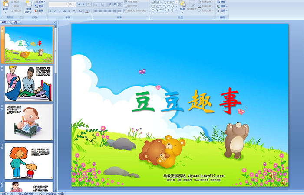Toggle italic text formatting

click(x=54, y=11)
